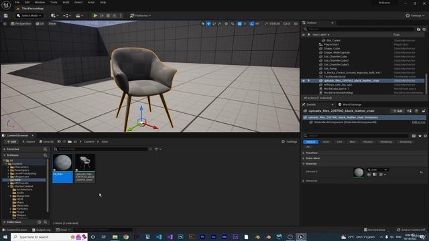Click Browse to asset folder icon under the material

click(375, 174)
